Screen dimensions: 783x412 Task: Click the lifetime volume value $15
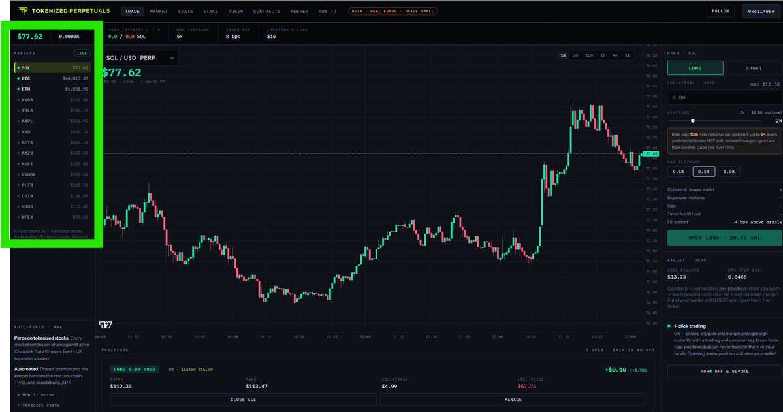[x=271, y=37]
